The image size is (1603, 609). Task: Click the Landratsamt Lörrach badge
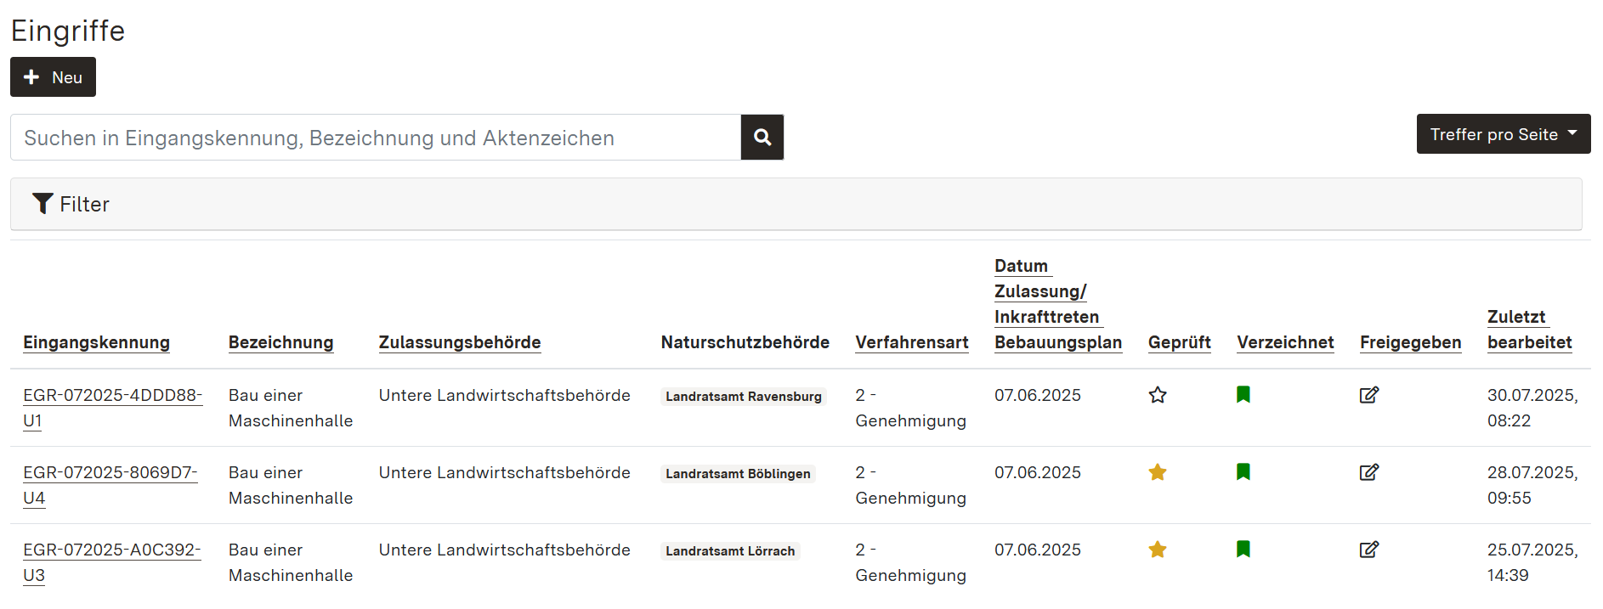730,551
